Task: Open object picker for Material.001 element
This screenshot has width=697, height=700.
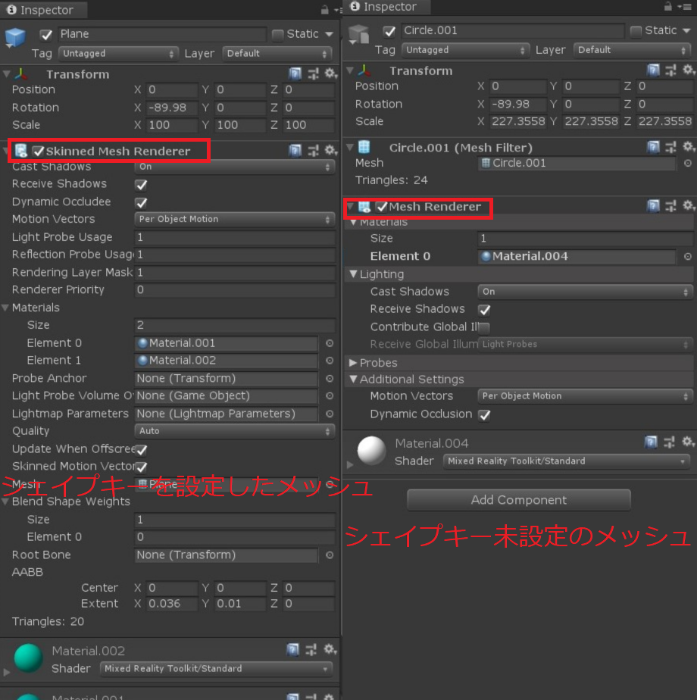Action: point(330,343)
